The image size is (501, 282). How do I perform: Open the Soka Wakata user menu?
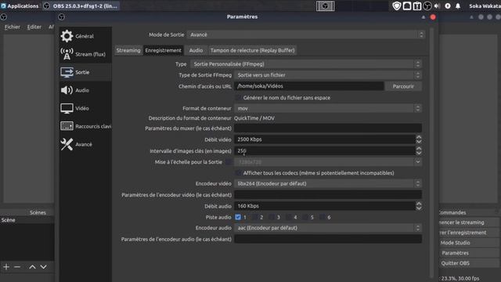coord(485,5)
